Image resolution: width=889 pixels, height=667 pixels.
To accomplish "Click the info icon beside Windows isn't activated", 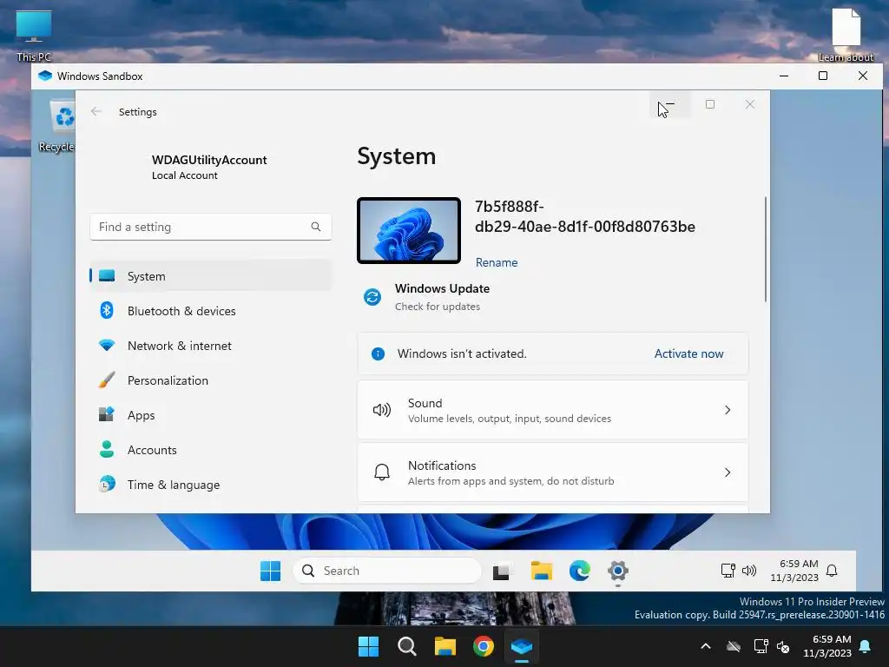I will click(379, 354).
